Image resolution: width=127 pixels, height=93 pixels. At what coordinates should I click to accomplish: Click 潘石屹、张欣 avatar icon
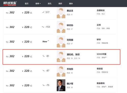[61, 56]
